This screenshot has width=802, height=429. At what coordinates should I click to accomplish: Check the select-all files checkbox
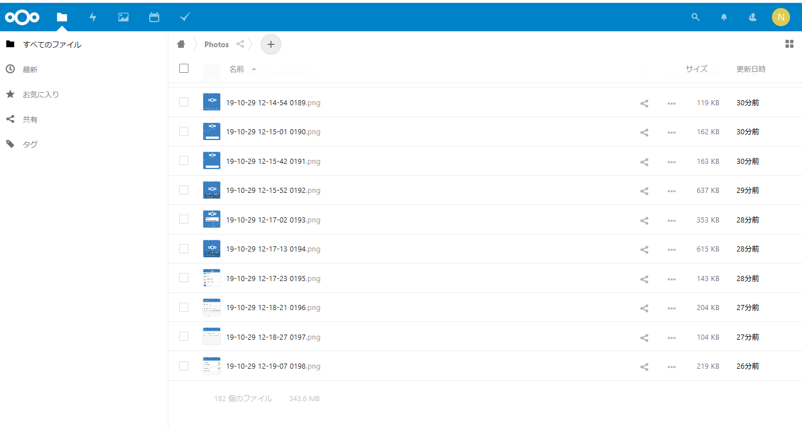click(183, 68)
